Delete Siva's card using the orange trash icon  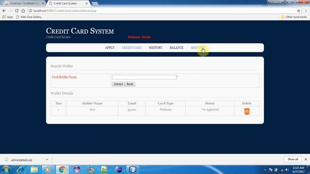[x=247, y=111]
